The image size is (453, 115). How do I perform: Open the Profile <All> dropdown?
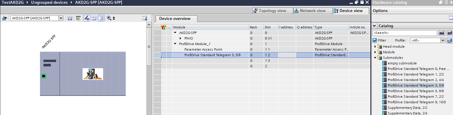point(443,40)
